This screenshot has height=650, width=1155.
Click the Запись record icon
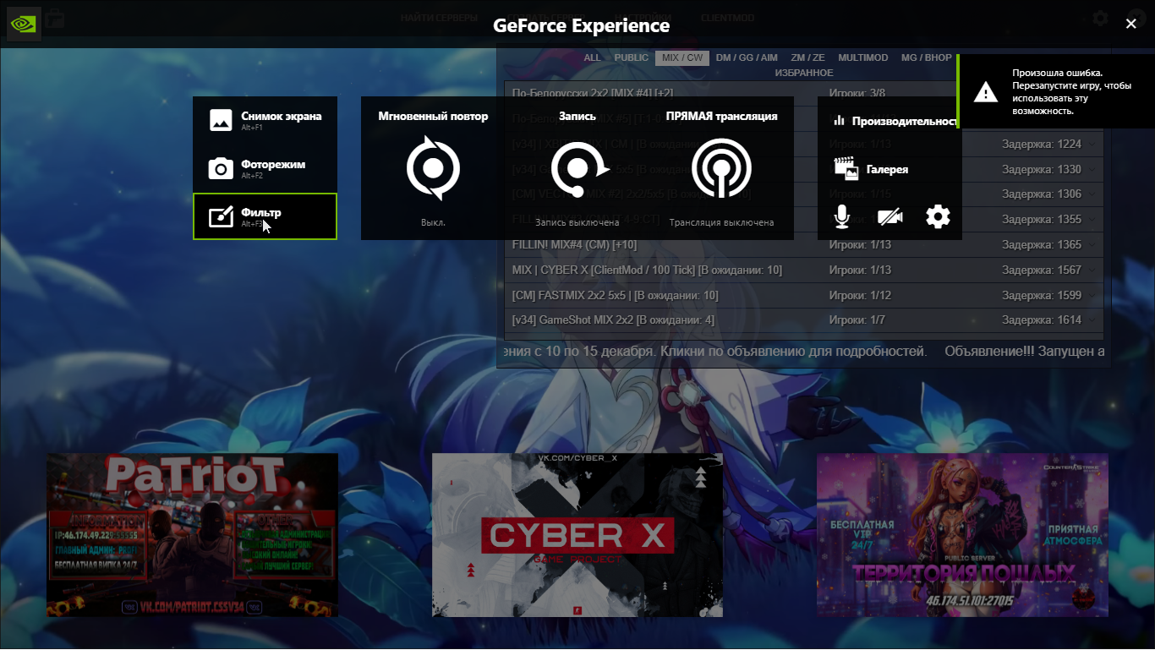pyautogui.click(x=578, y=168)
